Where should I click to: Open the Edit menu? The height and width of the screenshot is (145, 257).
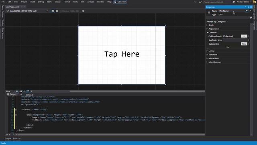[9, 2]
